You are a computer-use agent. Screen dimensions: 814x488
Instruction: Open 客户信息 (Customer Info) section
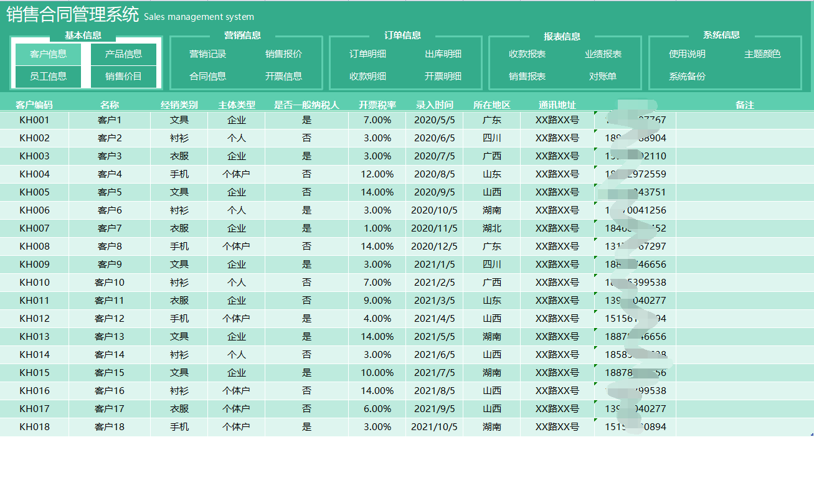click(47, 54)
